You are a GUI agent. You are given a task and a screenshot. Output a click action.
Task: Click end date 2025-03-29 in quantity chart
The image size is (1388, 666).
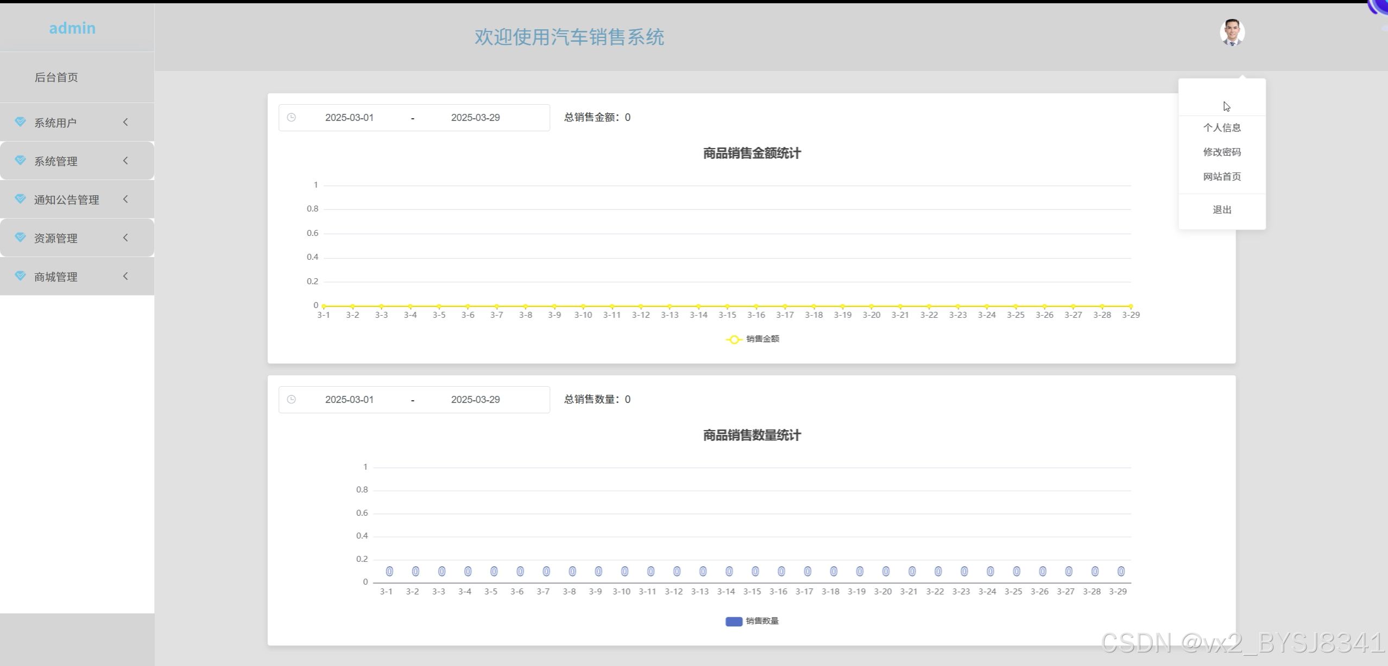[475, 399]
